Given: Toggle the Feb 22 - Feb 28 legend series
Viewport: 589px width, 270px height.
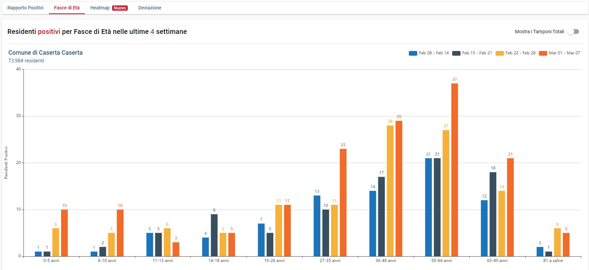Looking at the screenshot, I should click(516, 53).
